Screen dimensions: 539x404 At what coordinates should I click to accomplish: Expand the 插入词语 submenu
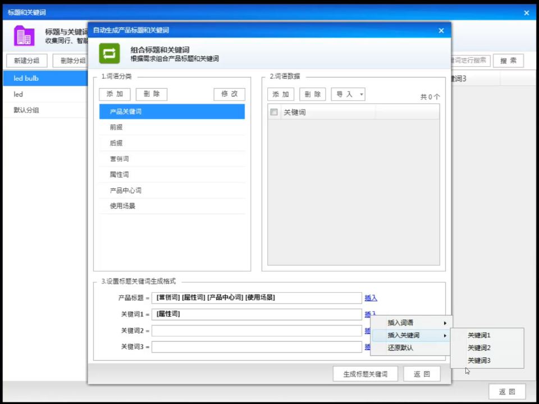pos(411,323)
